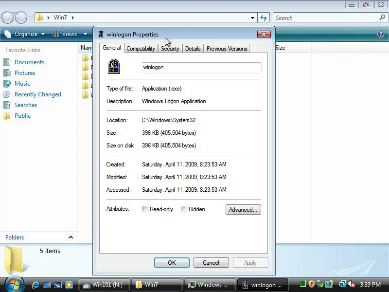Screen dimensions: 389x292
Task: Go back in Explorer navigation
Action: (x=7, y=18)
